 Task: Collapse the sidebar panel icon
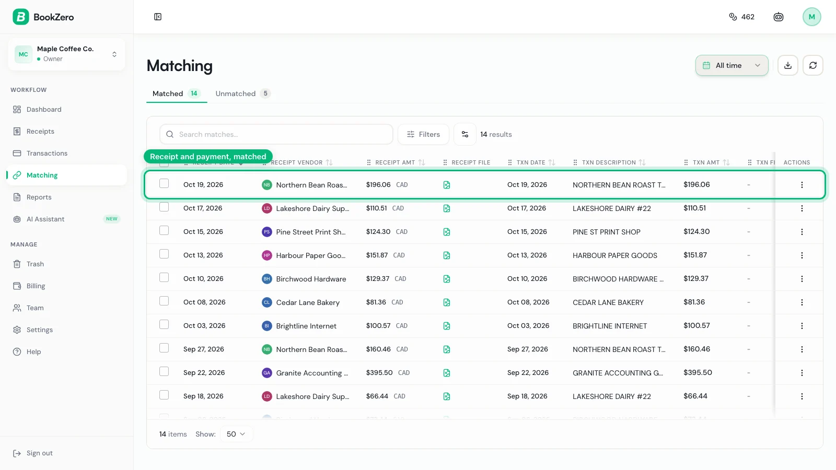pos(158,17)
